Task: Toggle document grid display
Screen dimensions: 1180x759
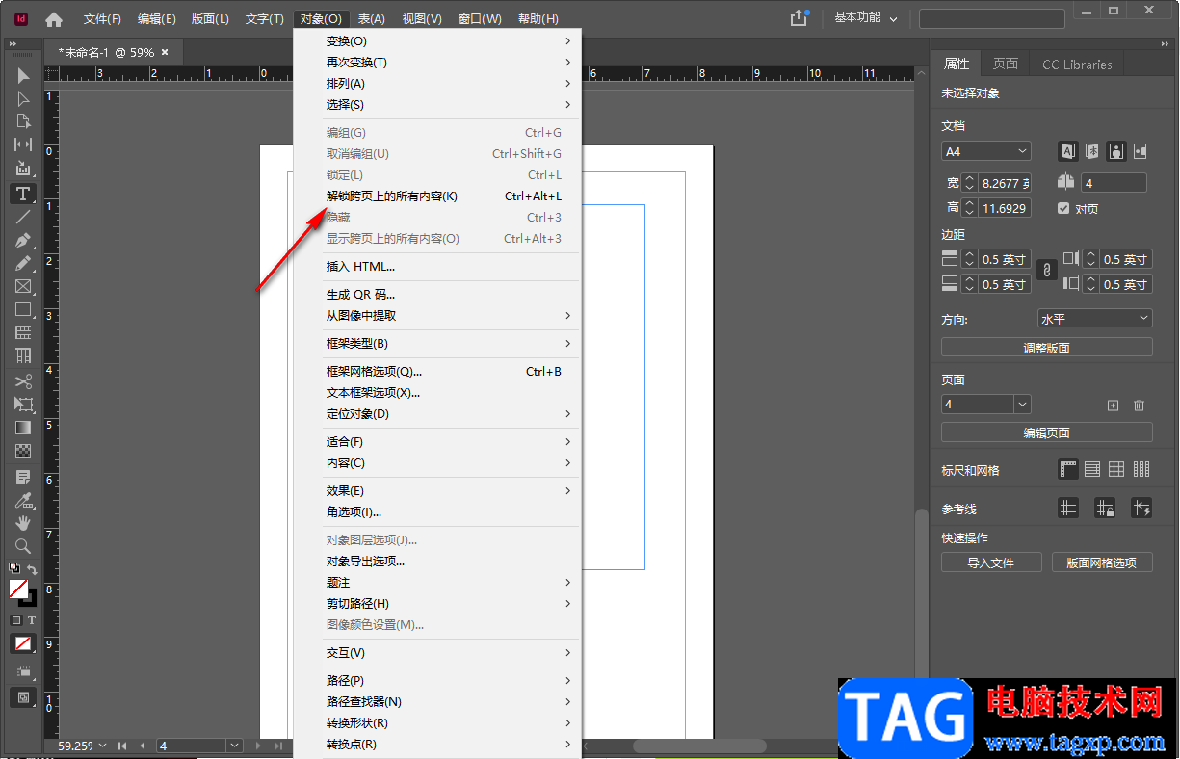Action: (x=1116, y=470)
